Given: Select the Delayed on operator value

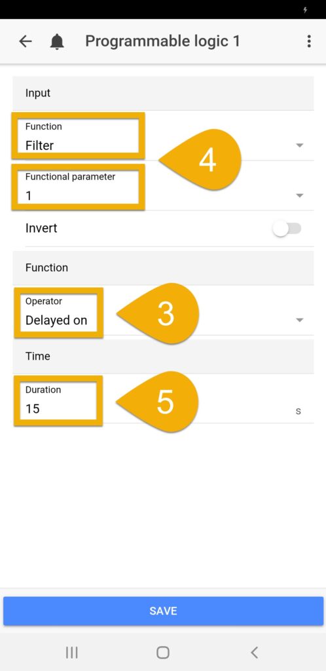Looking at the screenshot, I should coord(56,320).
